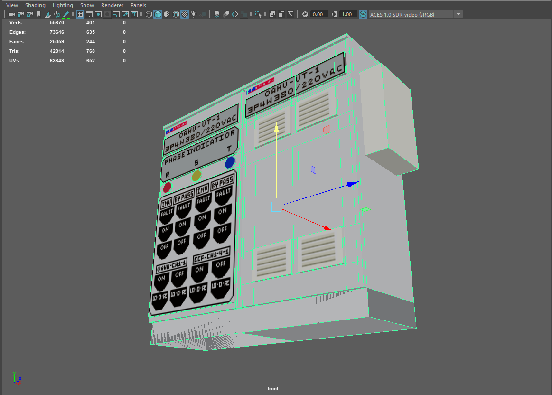
Task: Click the UVs count 63848
Action: pyautogui.click(x=56, y=61)
